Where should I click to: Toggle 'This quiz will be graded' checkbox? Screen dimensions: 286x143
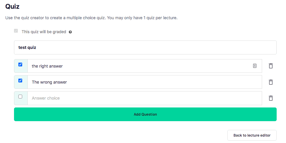click(x=16, y=31)
